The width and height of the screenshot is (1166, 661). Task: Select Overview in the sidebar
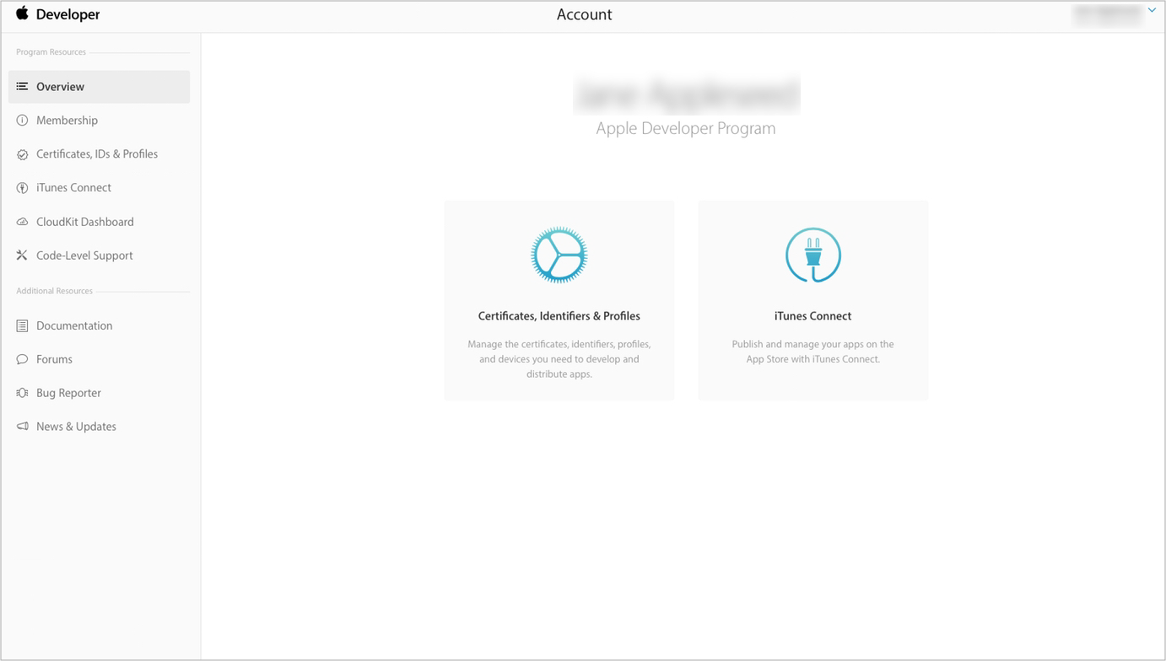coord(100,87)
